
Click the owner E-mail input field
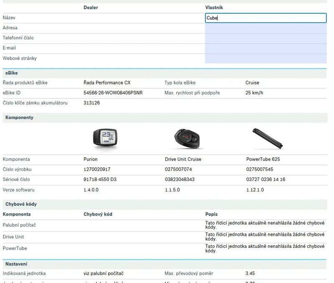coord(266,48)
